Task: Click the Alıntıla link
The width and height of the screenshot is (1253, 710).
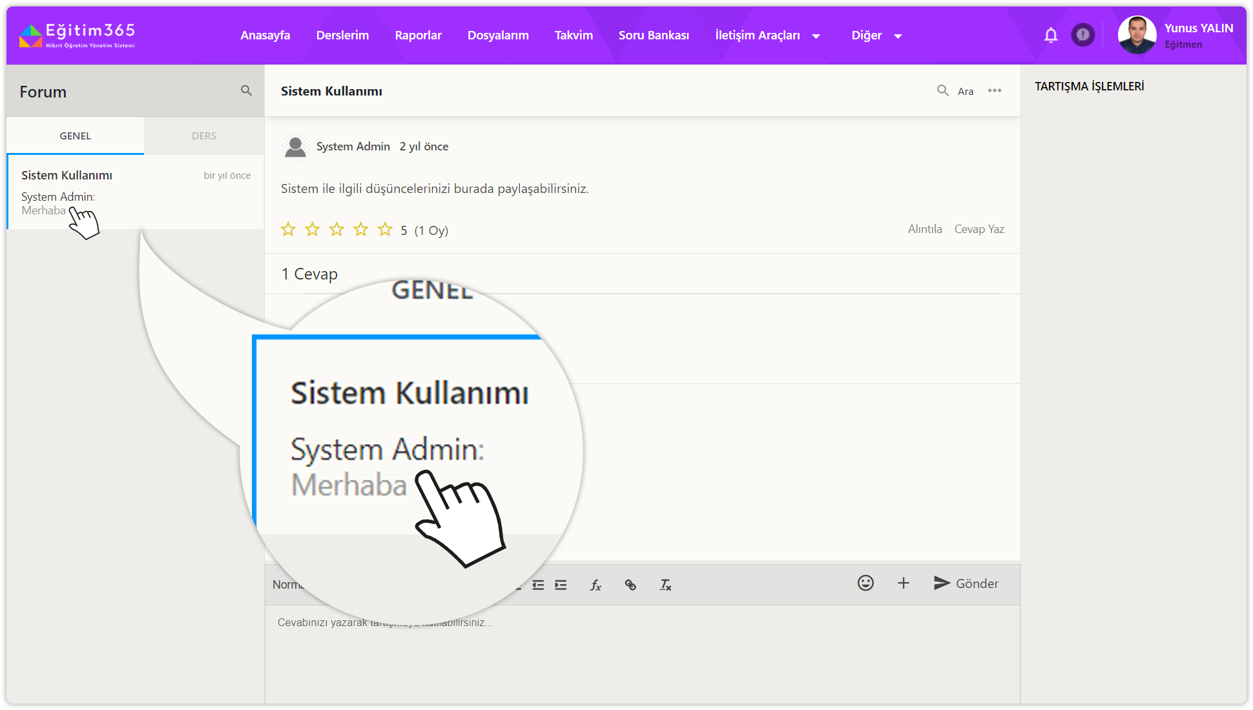Action: click(925, 229)
